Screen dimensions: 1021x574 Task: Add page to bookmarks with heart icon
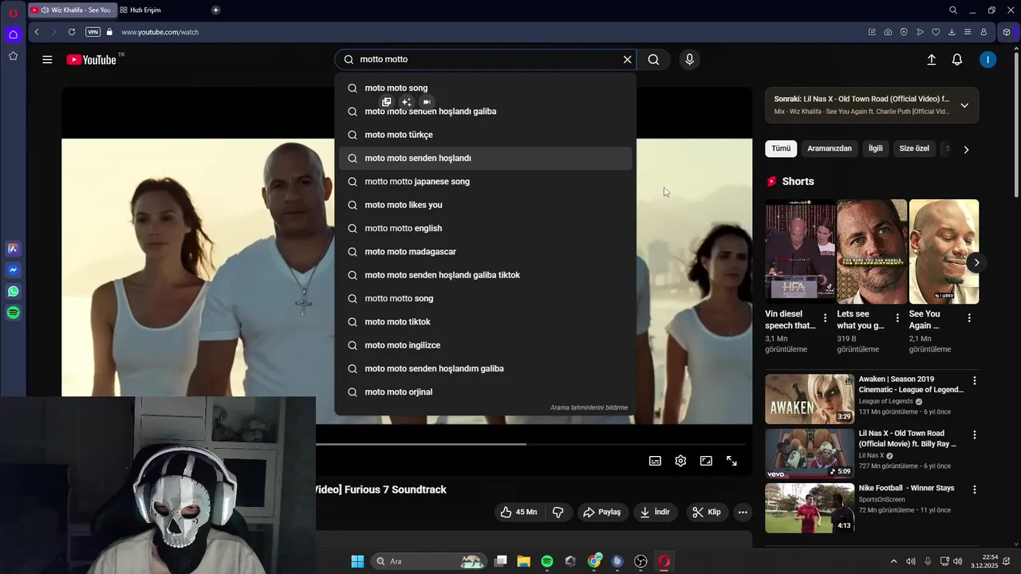pyautogui.click(x=936, y=32)
